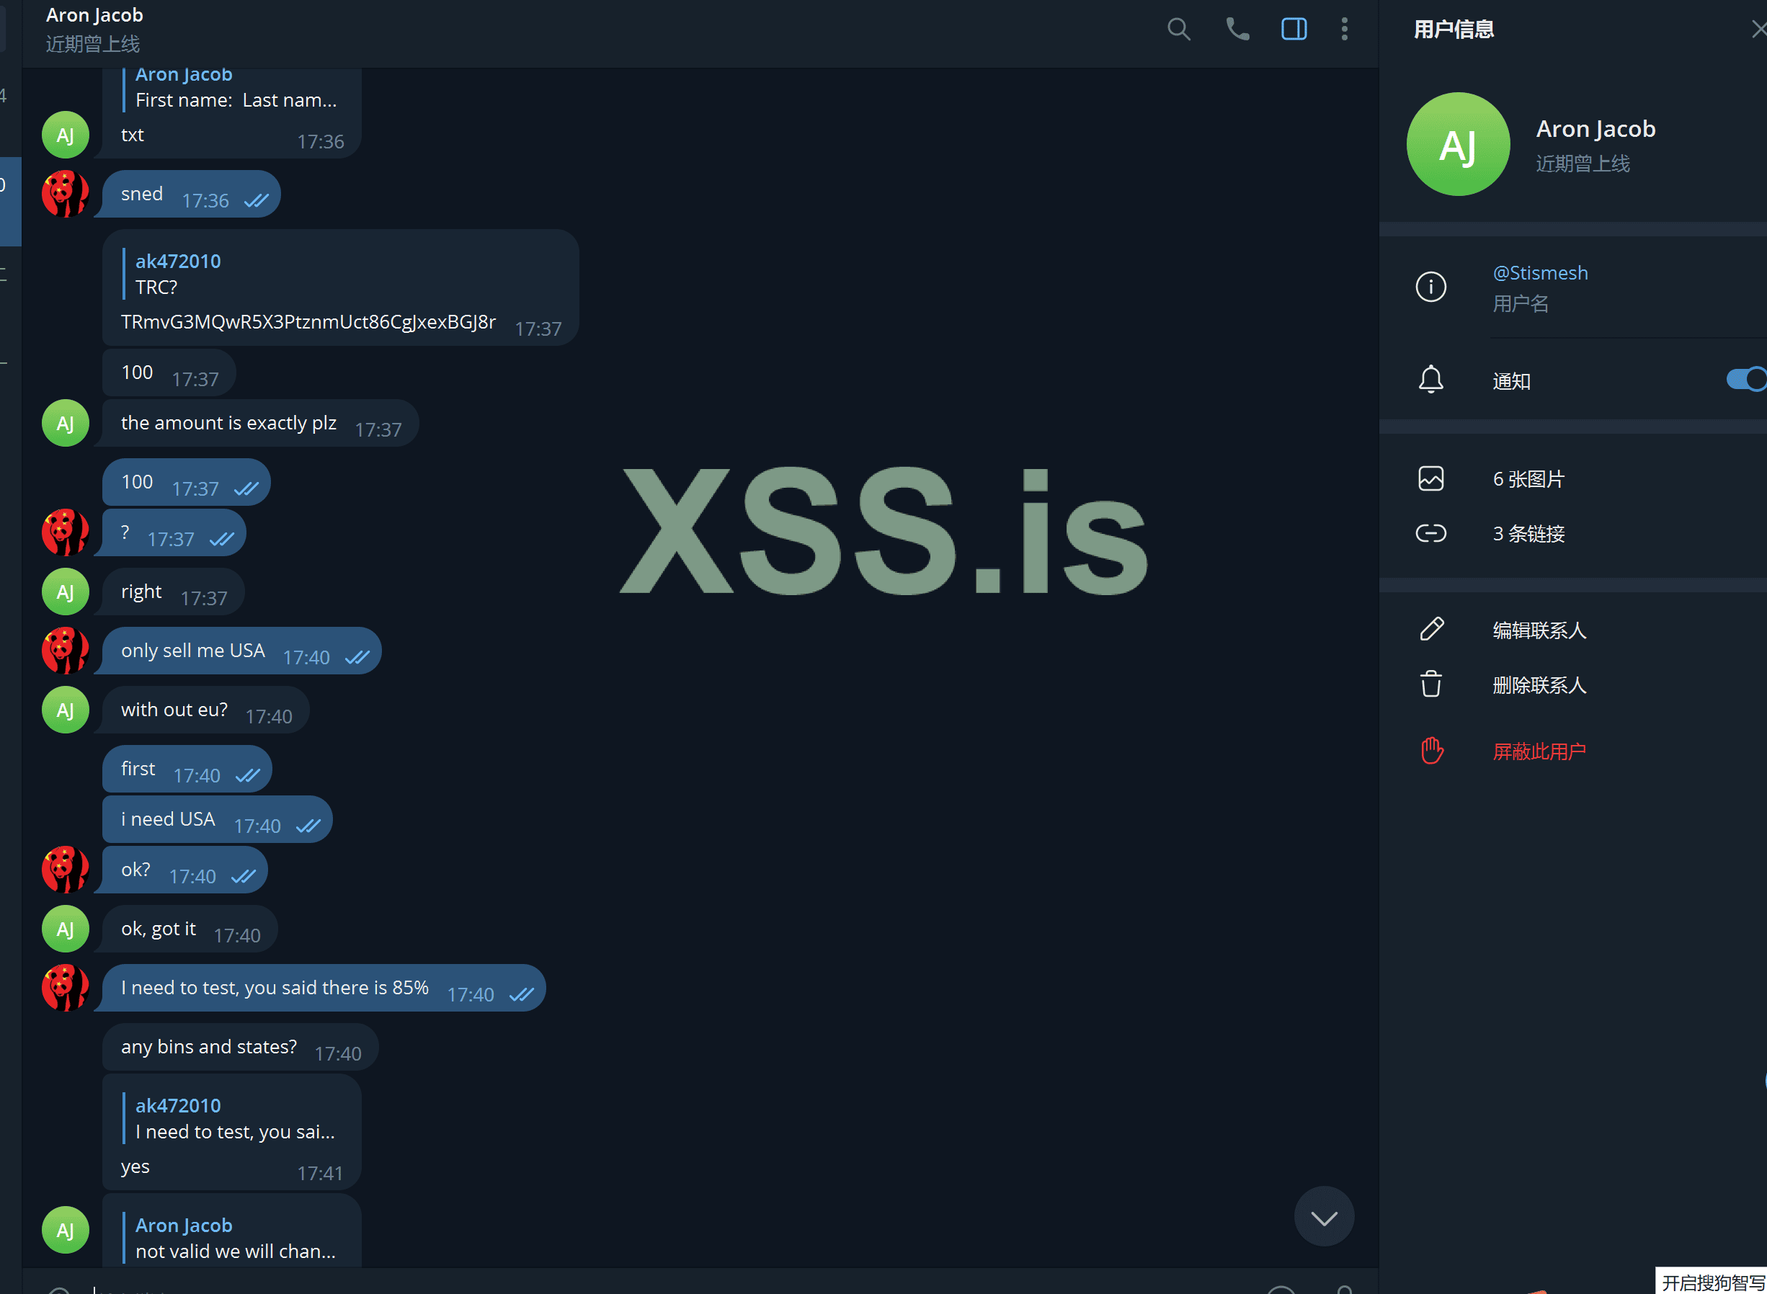
Task: Click the info icon beside username
Action: (x=1431, y=287)
